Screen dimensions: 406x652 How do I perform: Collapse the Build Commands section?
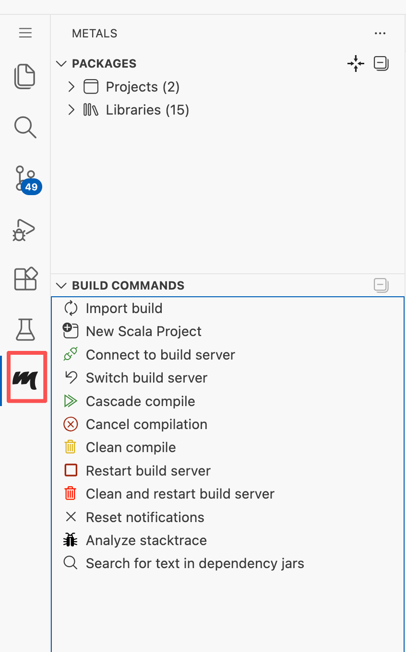61,286
